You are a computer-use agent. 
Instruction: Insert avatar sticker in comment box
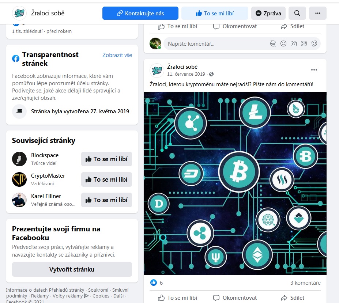point(273,43)
